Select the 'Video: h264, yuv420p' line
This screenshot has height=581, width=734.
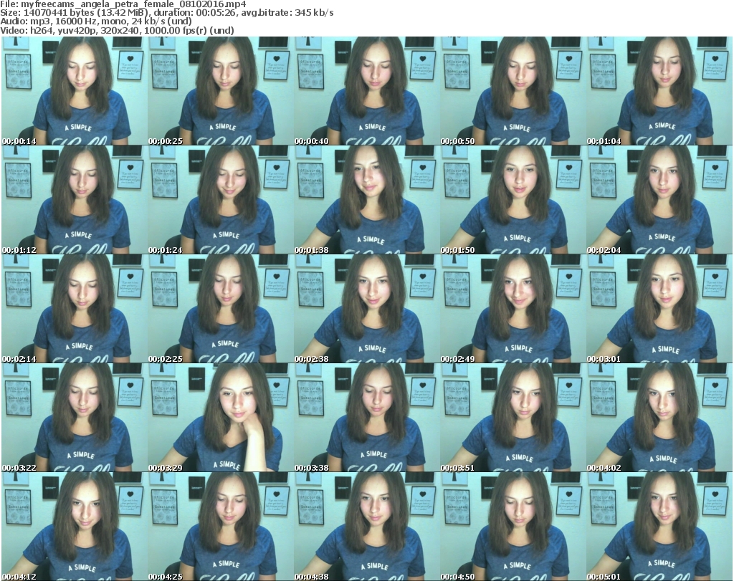tap(117, 30)
